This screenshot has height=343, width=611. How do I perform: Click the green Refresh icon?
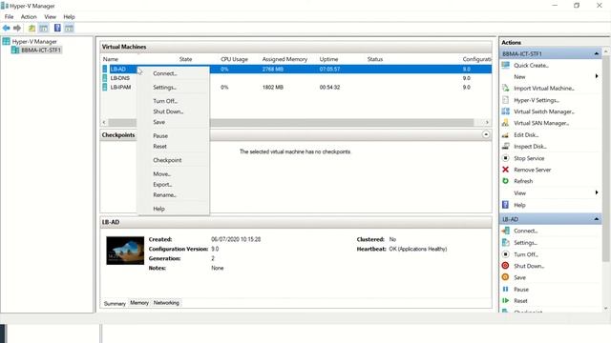click(x=505, y=181)
